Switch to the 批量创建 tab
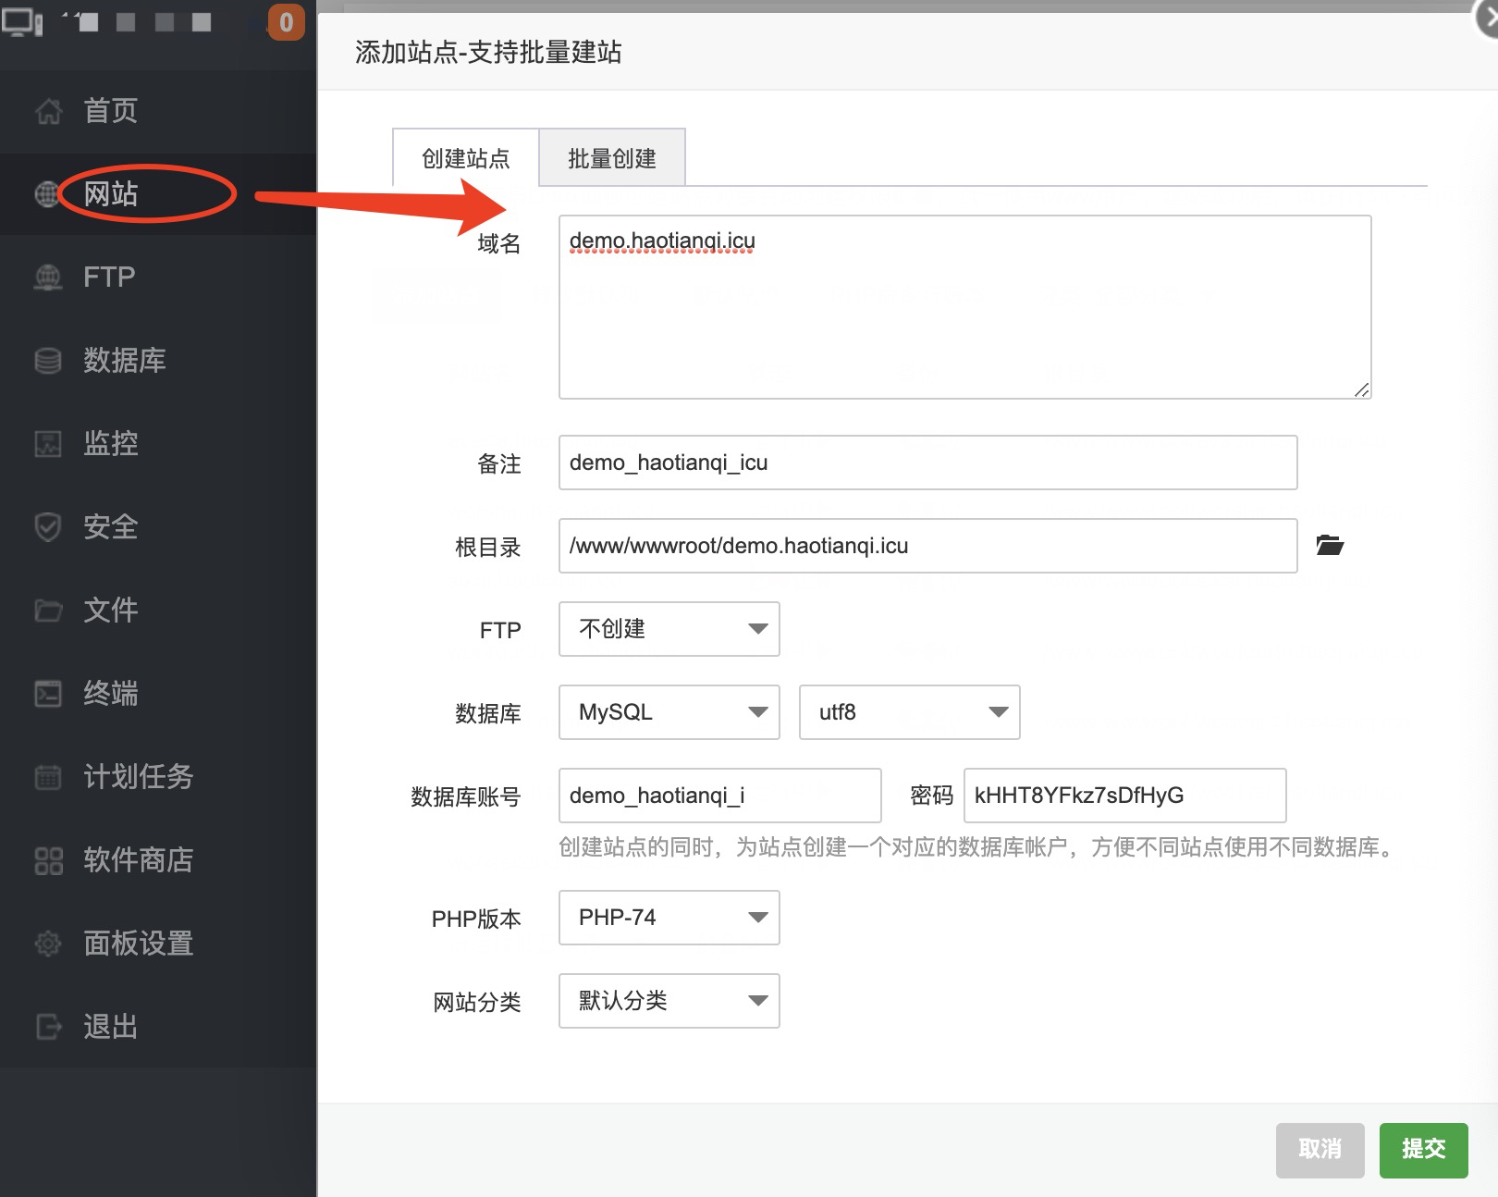The image size is (1498, 1197). click(612, 157)
